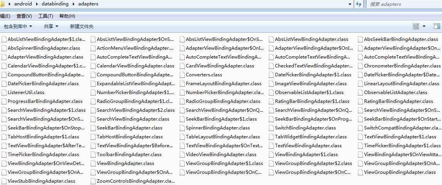The image size is (442, 185).
Task: Click the refresh icon beside the address bar
Action: (359, 4)
